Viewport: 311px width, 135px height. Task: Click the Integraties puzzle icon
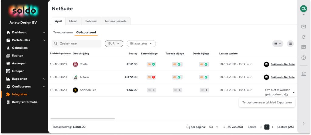click(8, 94)
